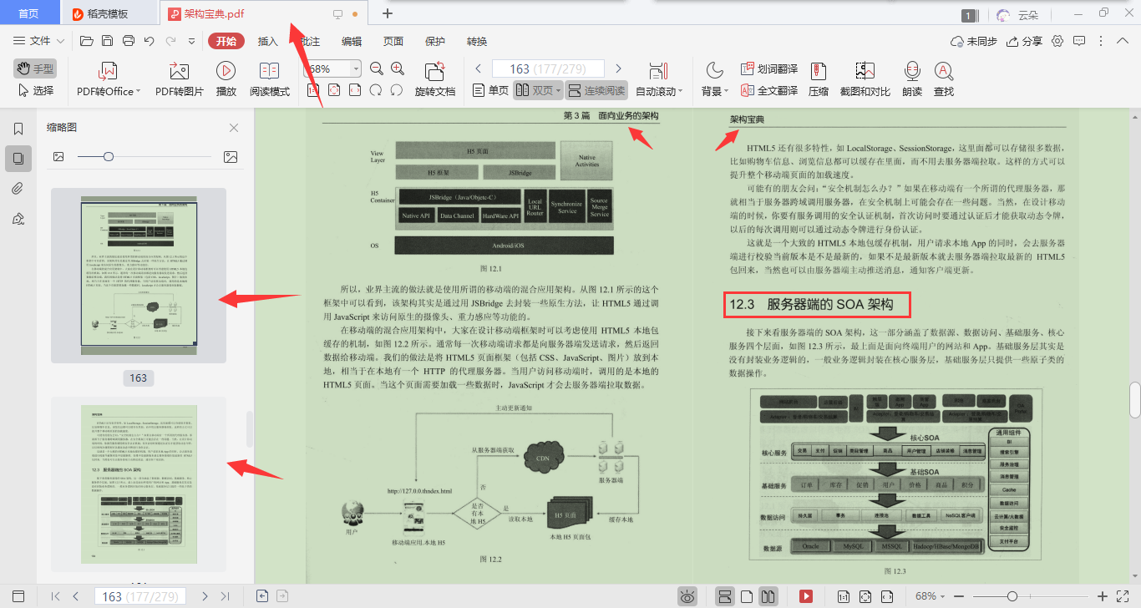Start slideshow with 播放 button
Screen dimensions: 1141x608
click(x=226, y=80)
